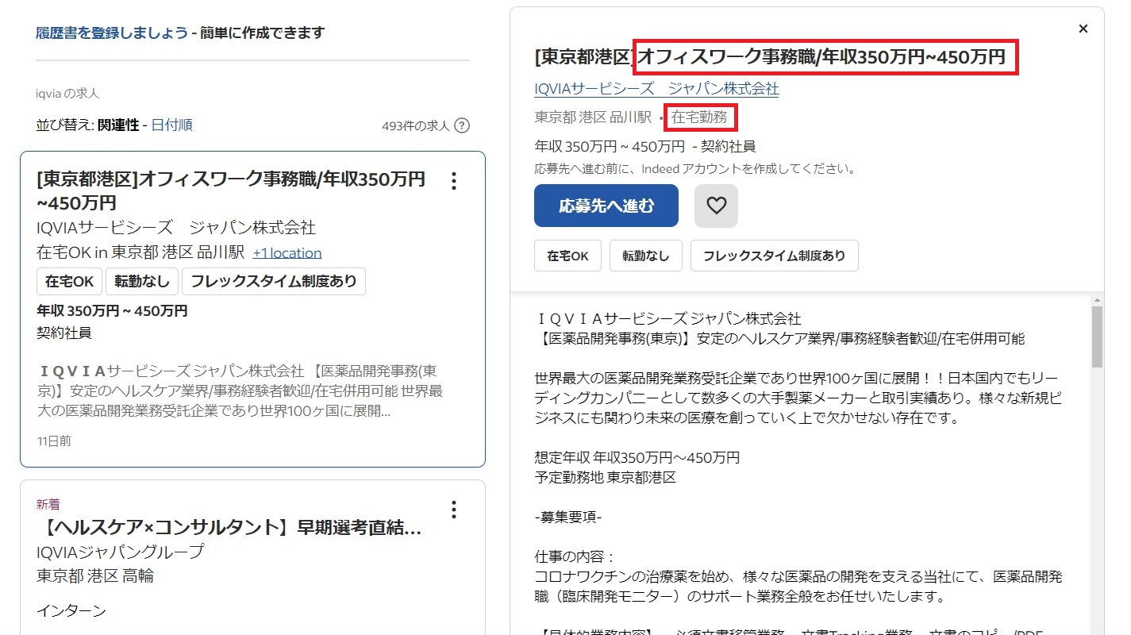
Task: Click scroll up arrow in description pane
Action: (x=1098, y=300)
